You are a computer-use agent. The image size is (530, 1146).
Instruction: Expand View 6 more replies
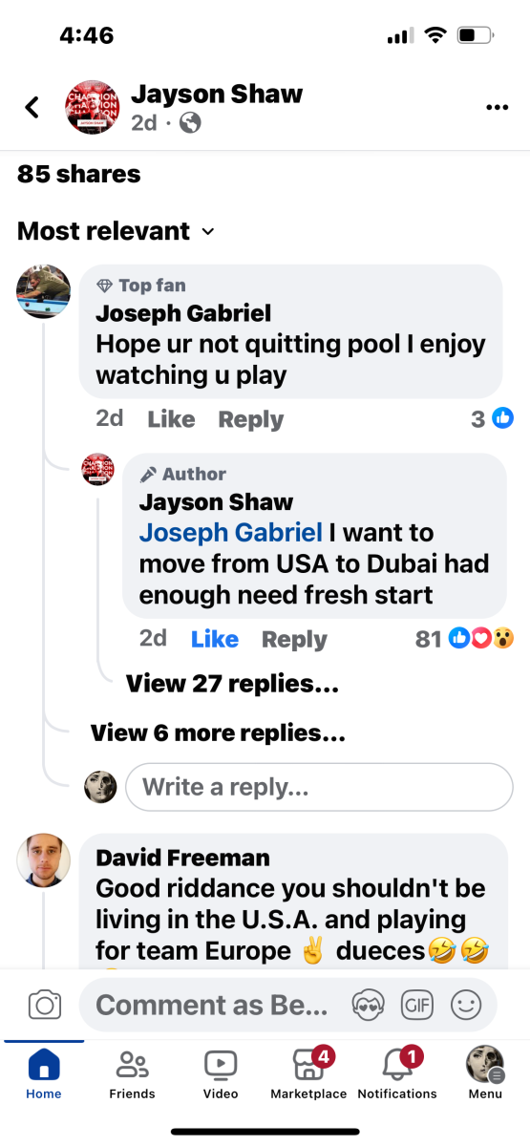tap(218, 733)
